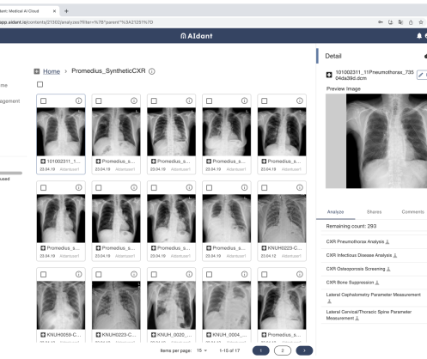Check the box on the 101002311_1 card
The image size is (427, 359).
point(43,100)
